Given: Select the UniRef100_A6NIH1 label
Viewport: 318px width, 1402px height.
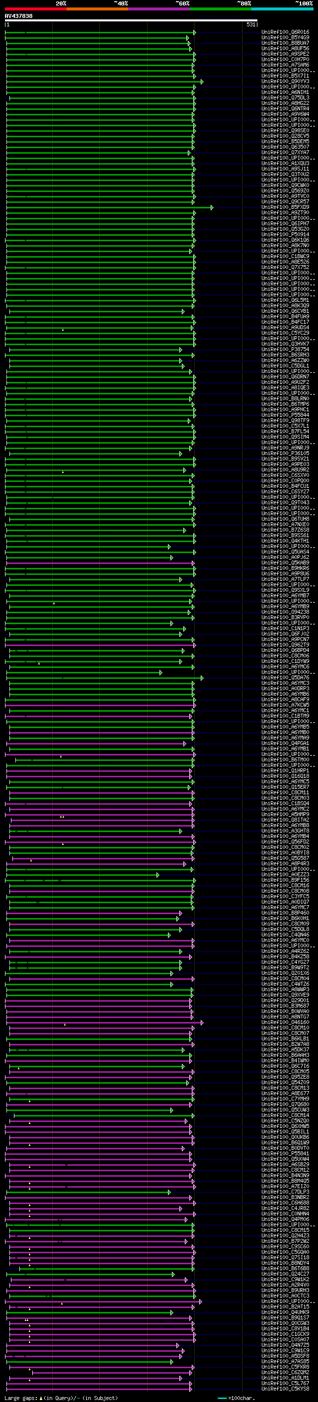Looking at the screenshot, I should click(285, 93).
